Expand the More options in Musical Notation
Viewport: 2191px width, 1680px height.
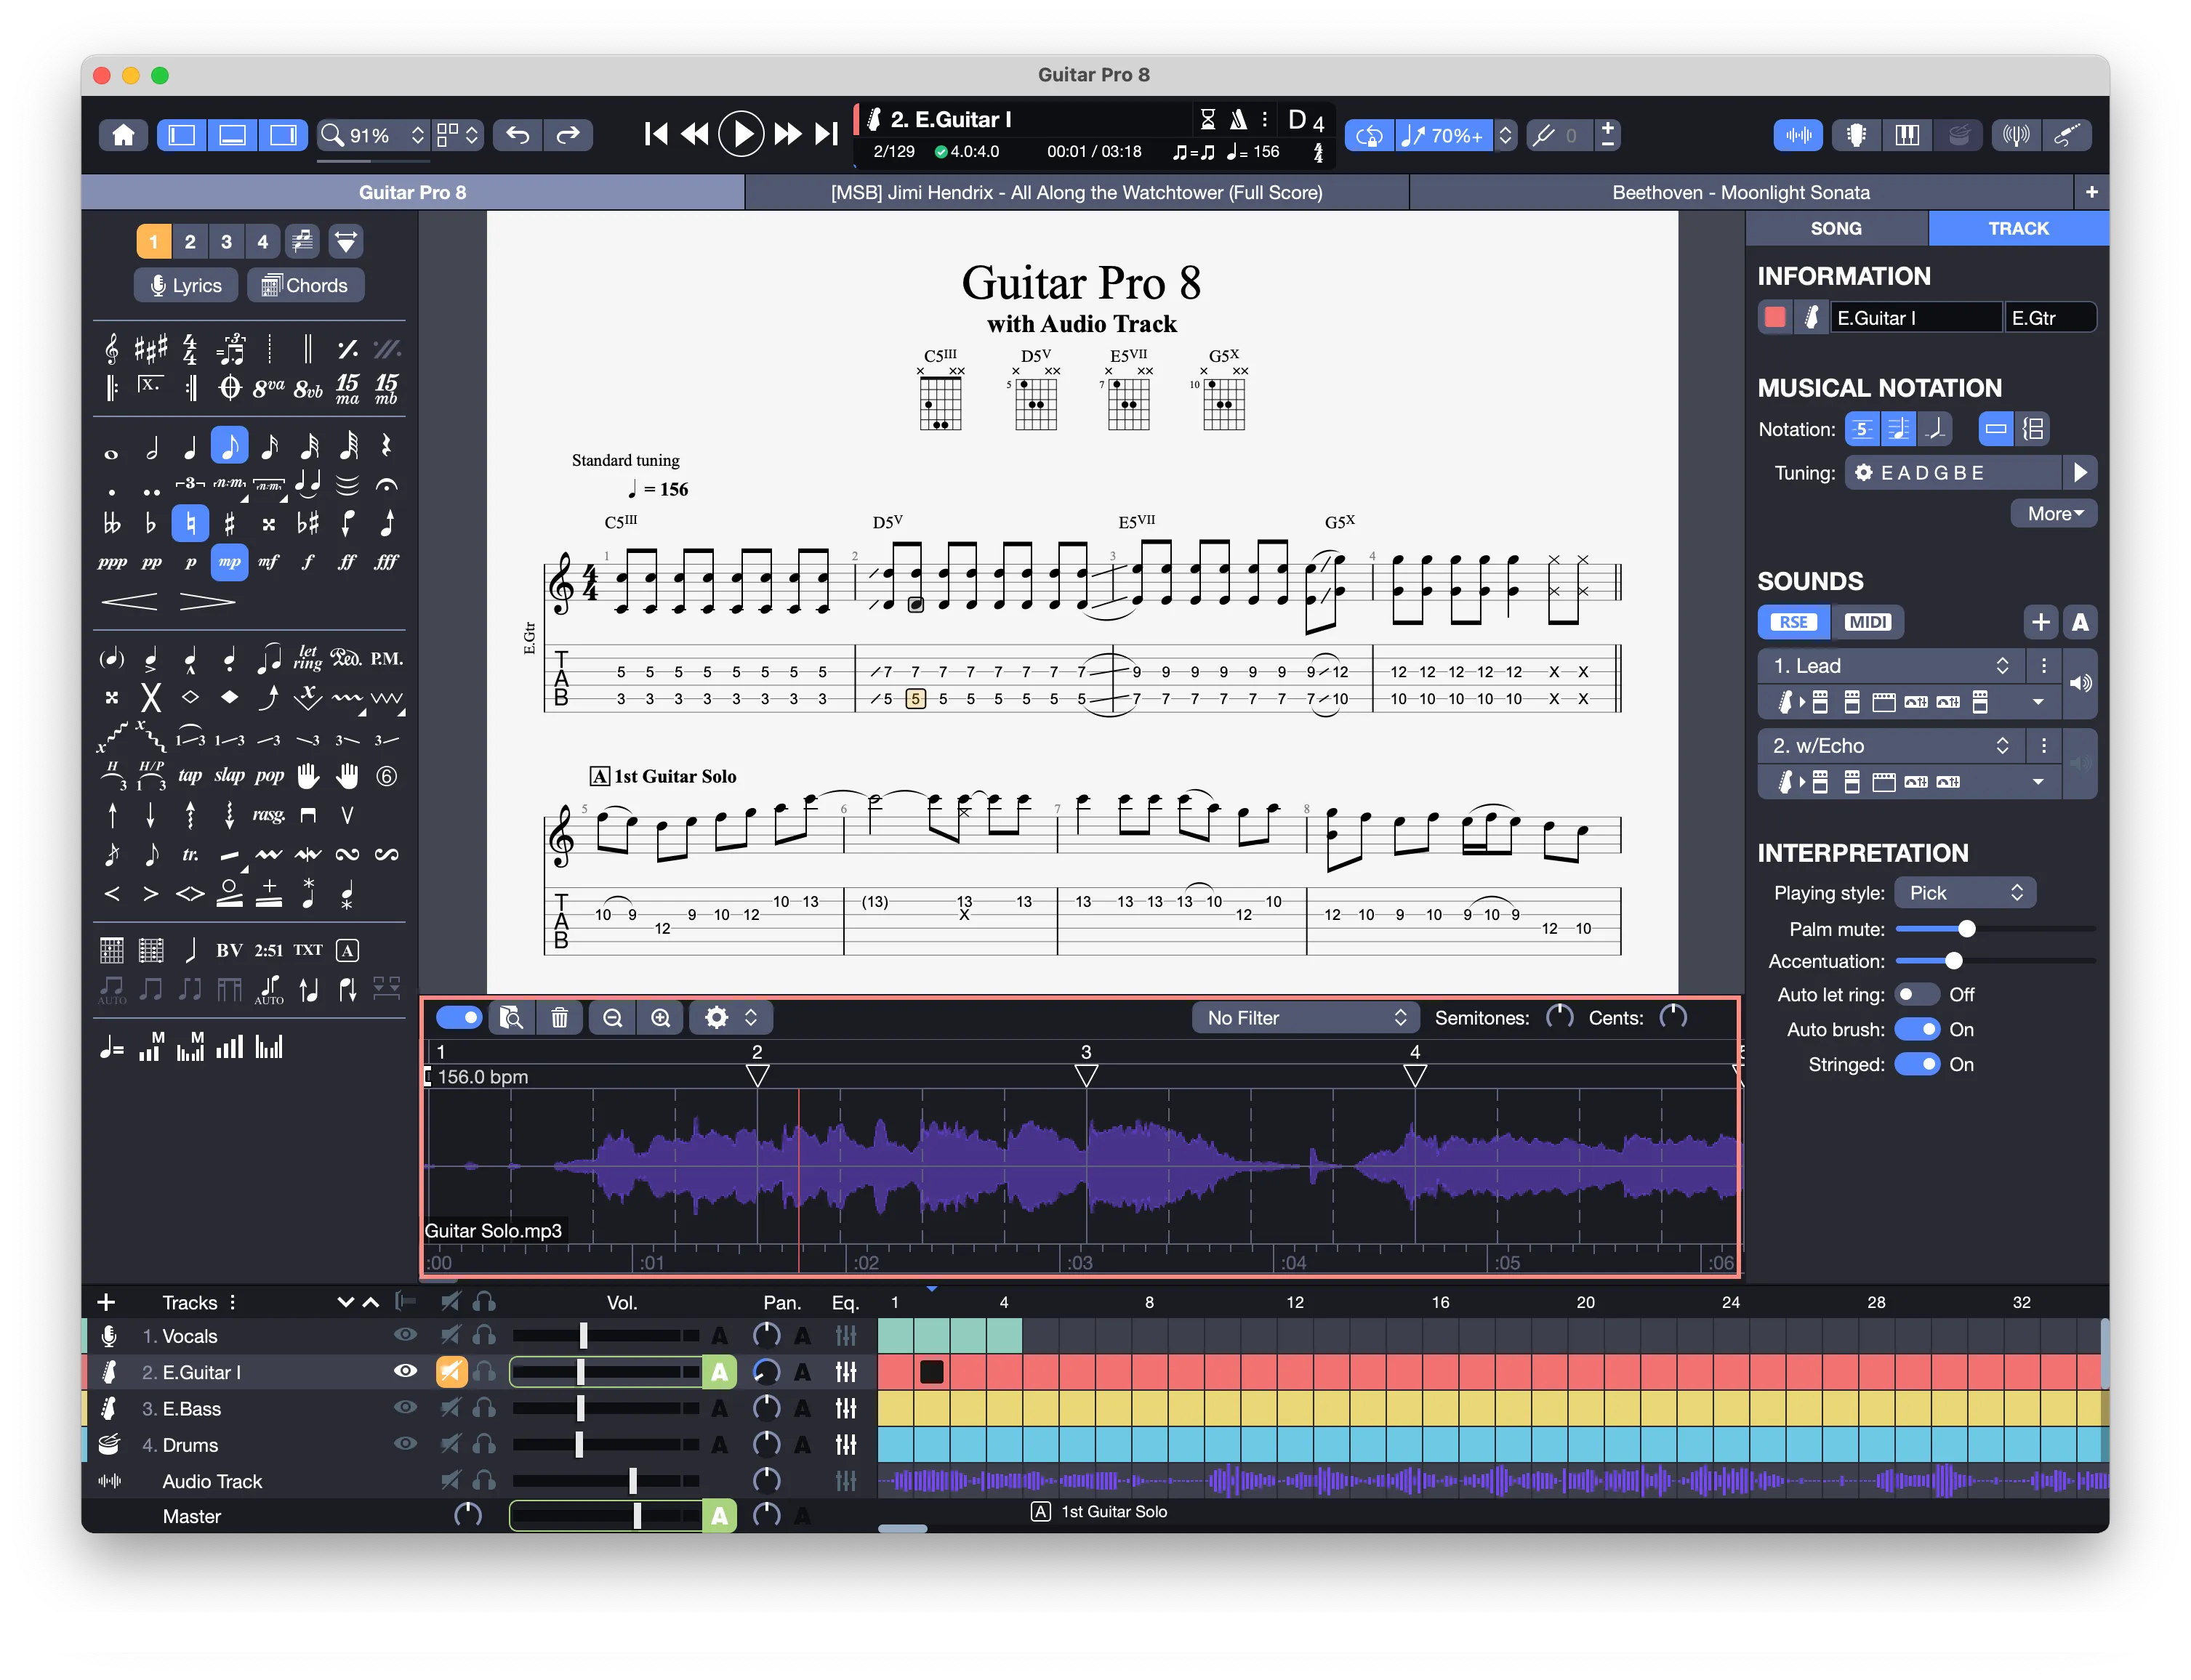2053,514
